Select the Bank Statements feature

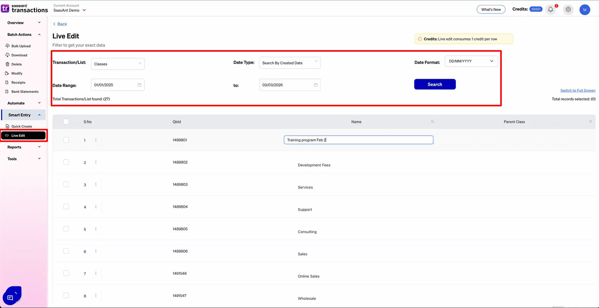(x=25, y=92)
